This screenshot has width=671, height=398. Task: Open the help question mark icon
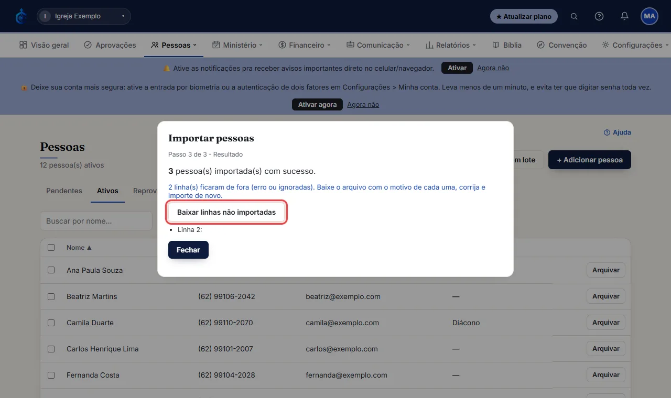pos(599,16)
